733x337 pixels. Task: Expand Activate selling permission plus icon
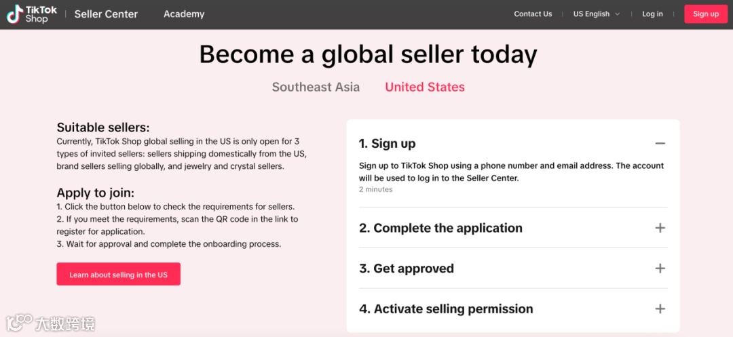tap(660, 309)
